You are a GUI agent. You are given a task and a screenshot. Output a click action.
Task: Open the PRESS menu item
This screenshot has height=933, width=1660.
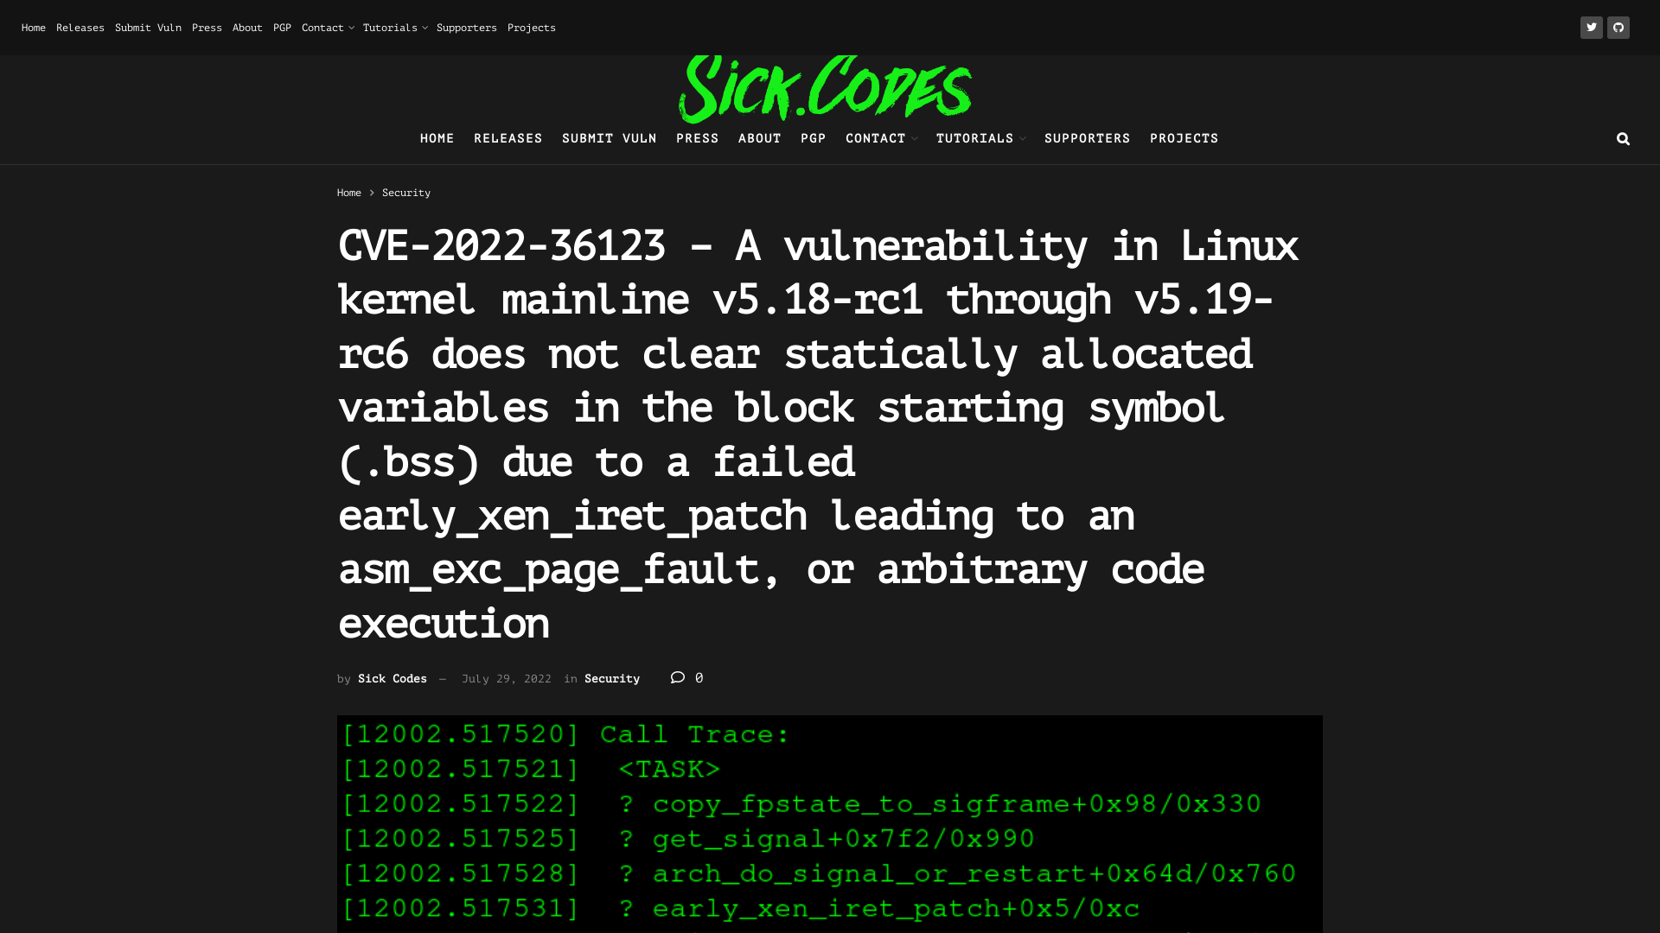pyautogui.click(x=697, y=138)
